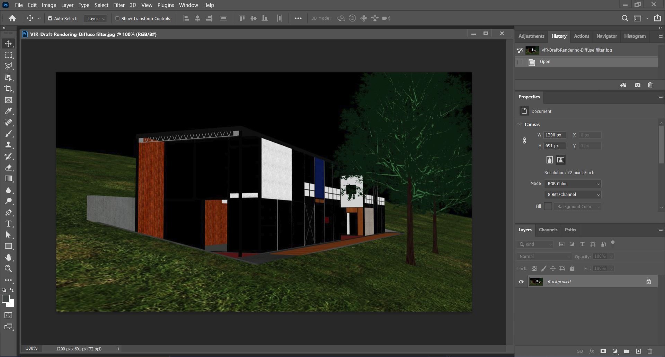
Task: Create a new layer
Action: pos(639,351)
